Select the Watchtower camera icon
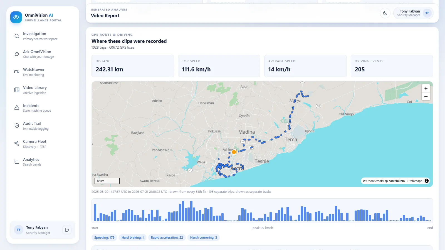 (x=17, y=72)
